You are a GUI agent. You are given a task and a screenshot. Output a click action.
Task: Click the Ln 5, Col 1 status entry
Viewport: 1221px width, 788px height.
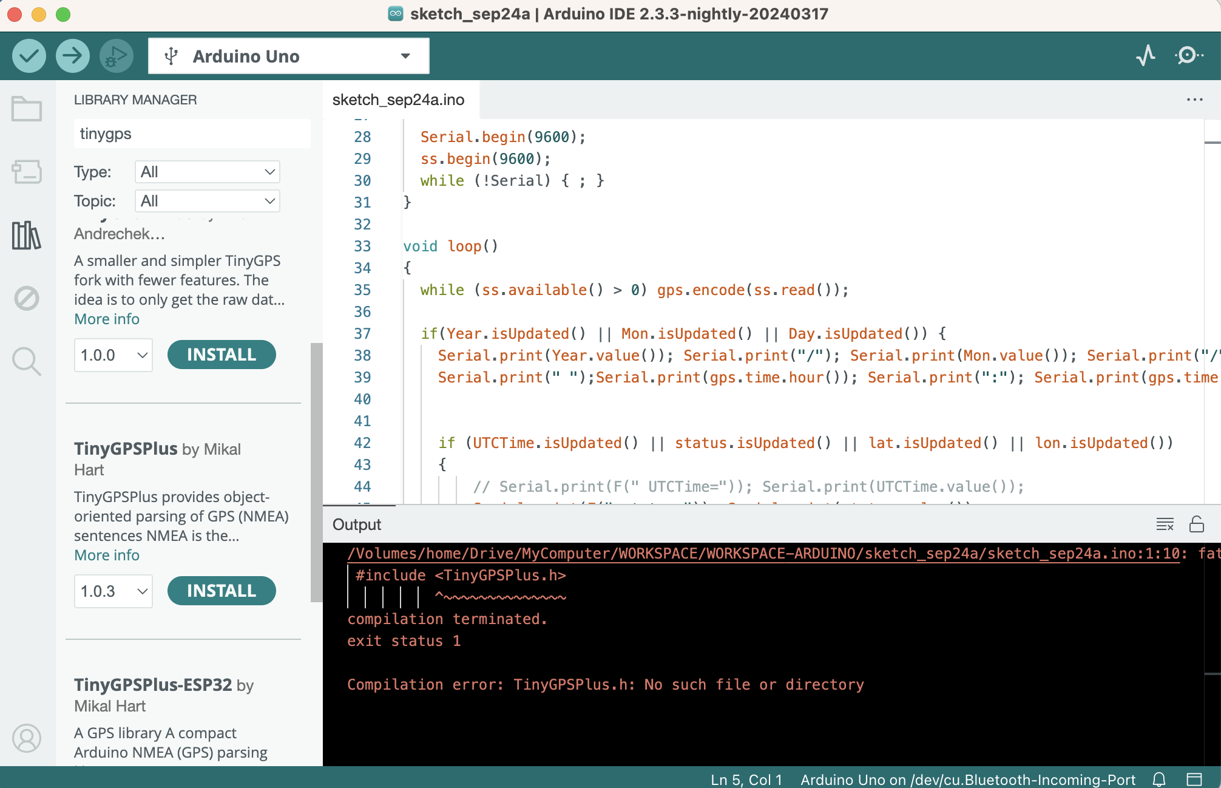point(746,780)
